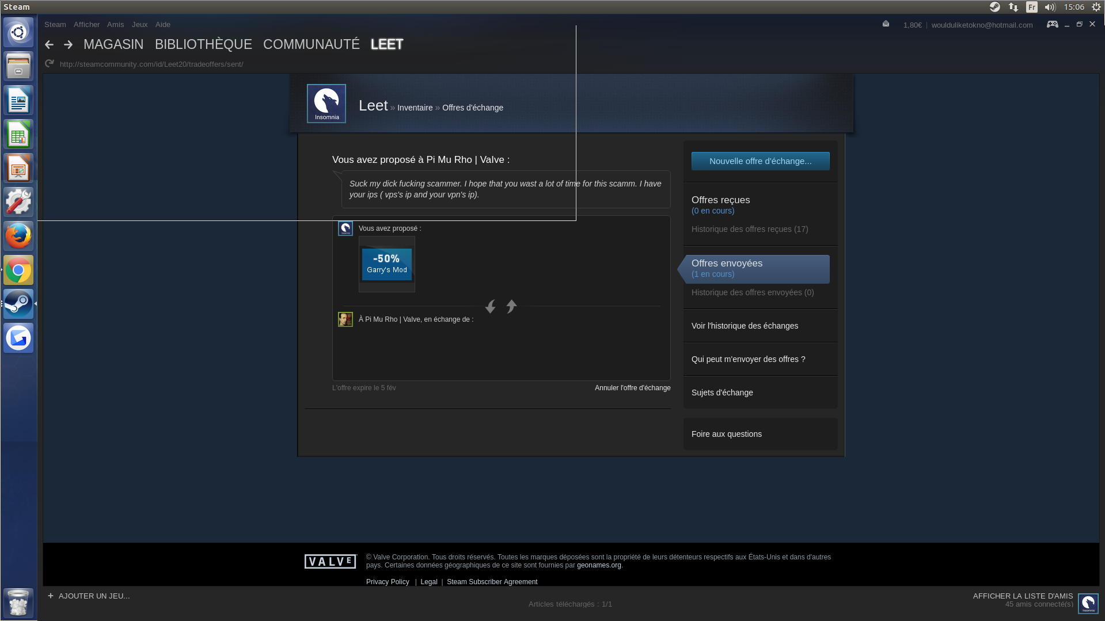This screenshot has width=1105, height=621.
Task: Open the account email dropdown
Action: (982, 25)
